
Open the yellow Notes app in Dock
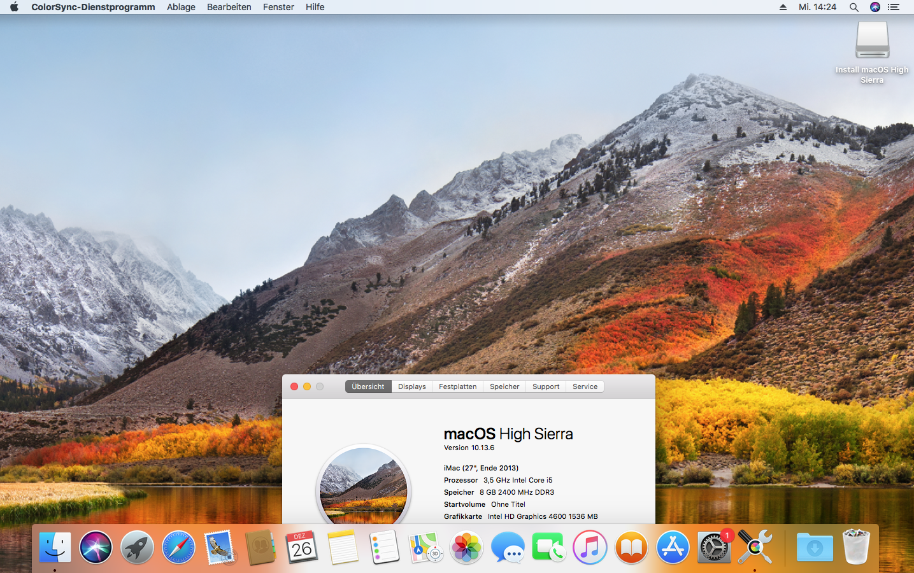point(343,548)
